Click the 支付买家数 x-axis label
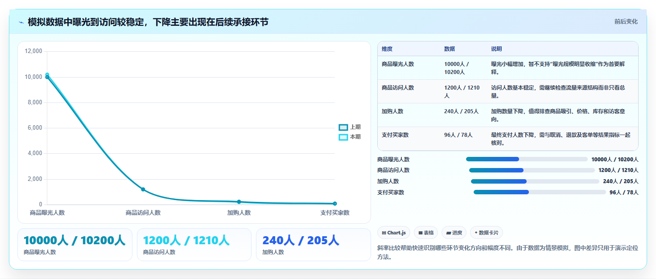Viewport: 656px width, 279px height. [x=334, y=213]
